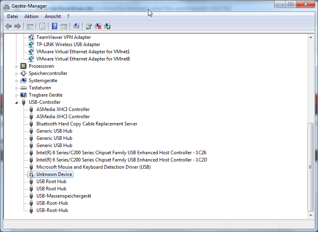Viewport: 318px width, 232px height.
Task: Open the Ansicht menu
Action: coord(53,16)
